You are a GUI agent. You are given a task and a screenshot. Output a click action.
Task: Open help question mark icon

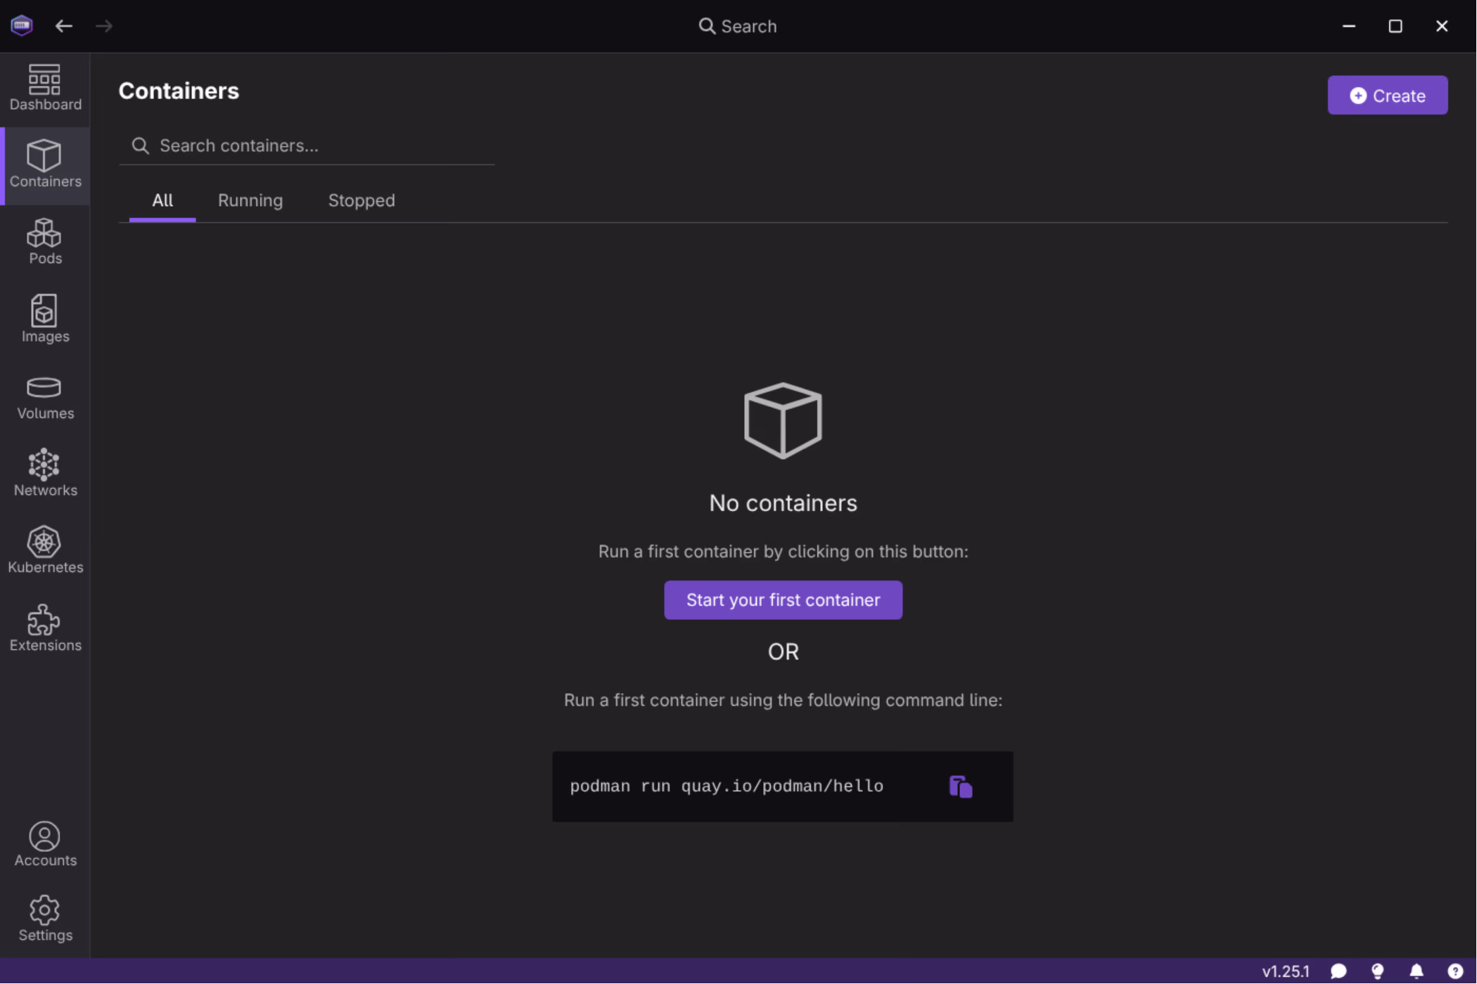pyautogui.click(x=1455, y=971)
